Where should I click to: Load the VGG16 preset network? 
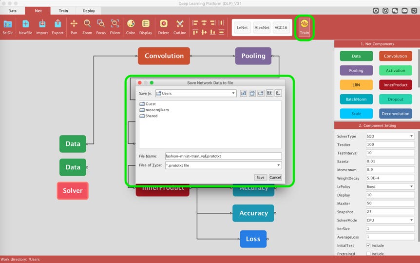click(x=281, y=27)
